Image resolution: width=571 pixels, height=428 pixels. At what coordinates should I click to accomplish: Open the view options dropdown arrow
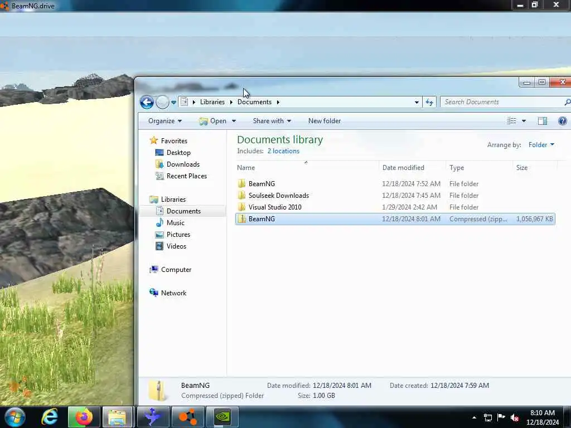pos(524,121)
